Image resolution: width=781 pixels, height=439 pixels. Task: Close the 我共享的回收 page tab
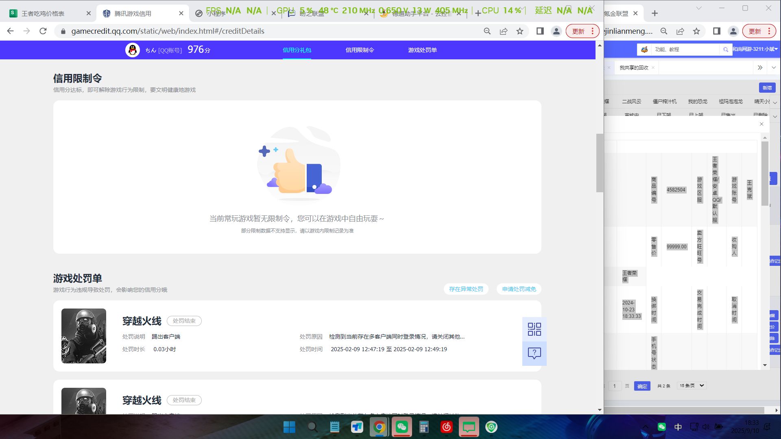click(x=653, y=67)
